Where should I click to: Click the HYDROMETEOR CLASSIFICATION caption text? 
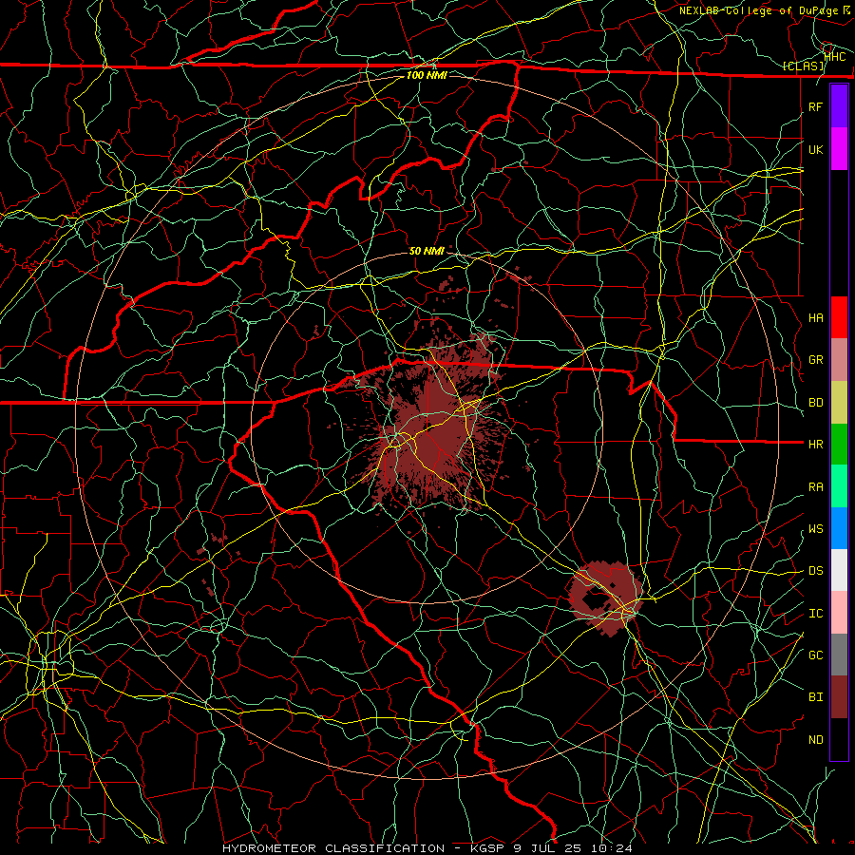point(333,848)
